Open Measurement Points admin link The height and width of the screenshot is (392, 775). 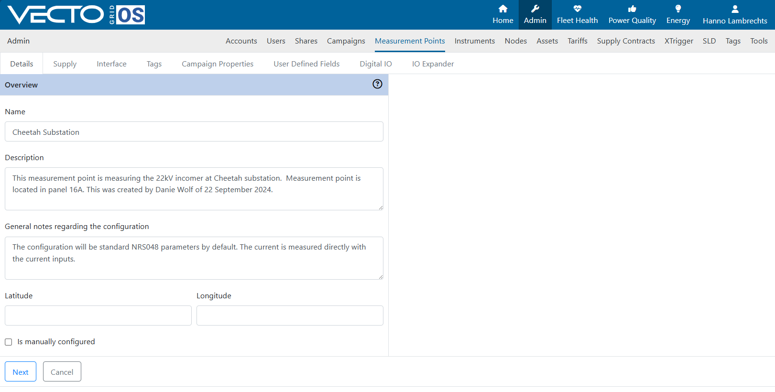tap(410, 41)
